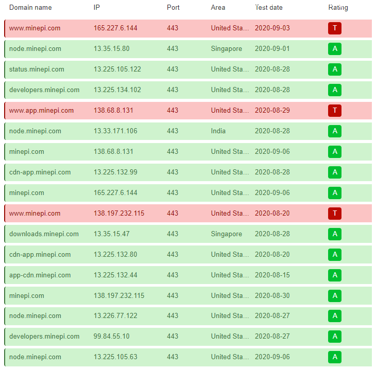
Task: Click the Port column header
Action: coord(173,8)
